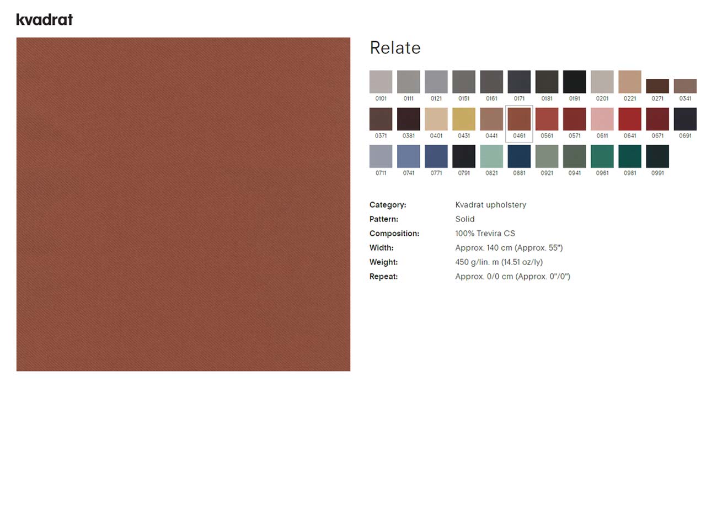Pick swatch 0771
Viewport: 717px width, 508px height.
[436, 156]
